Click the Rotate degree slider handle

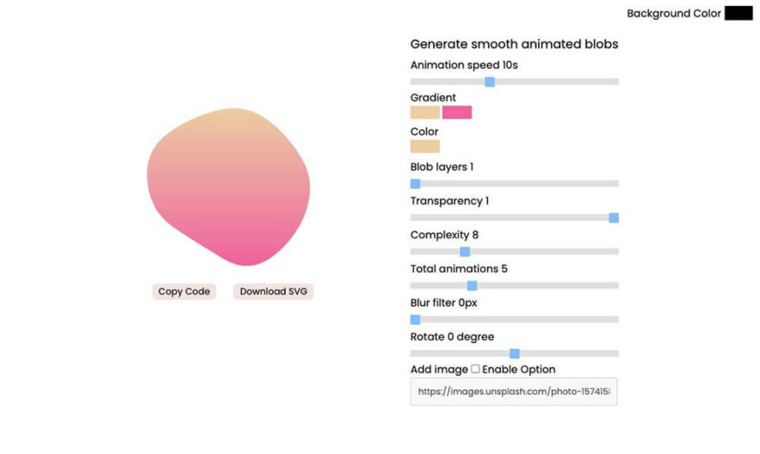click(515, 353)
